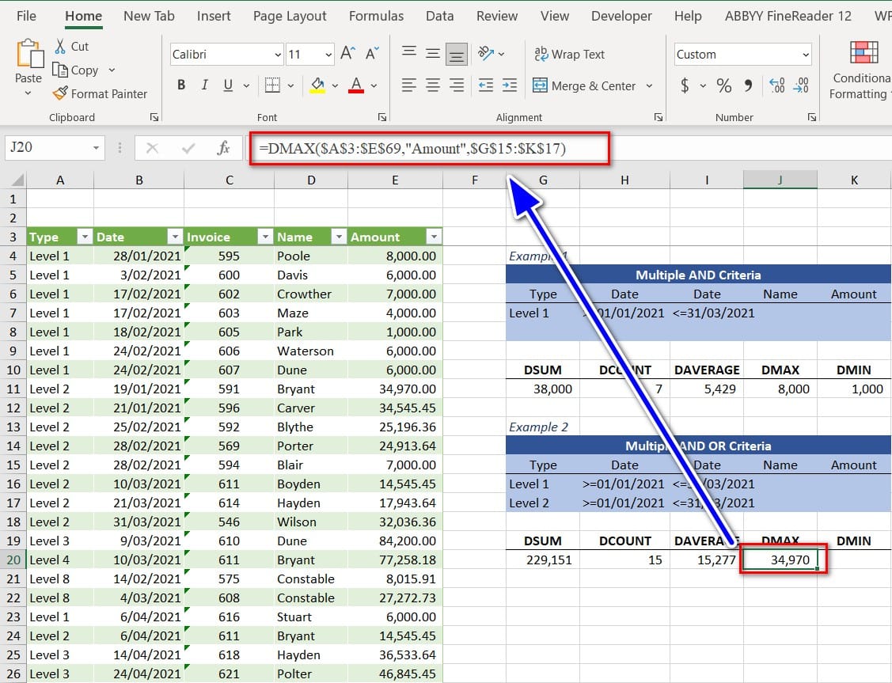Click the Increase Indent icon

point(508,85)
